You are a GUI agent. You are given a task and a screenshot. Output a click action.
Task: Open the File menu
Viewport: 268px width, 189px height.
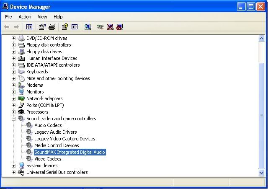8,17
